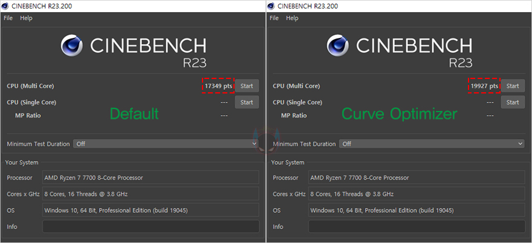Click Cinebench title bar icon in right window
The width and height of the screenshot is (532, 243).
coord(271,6)
